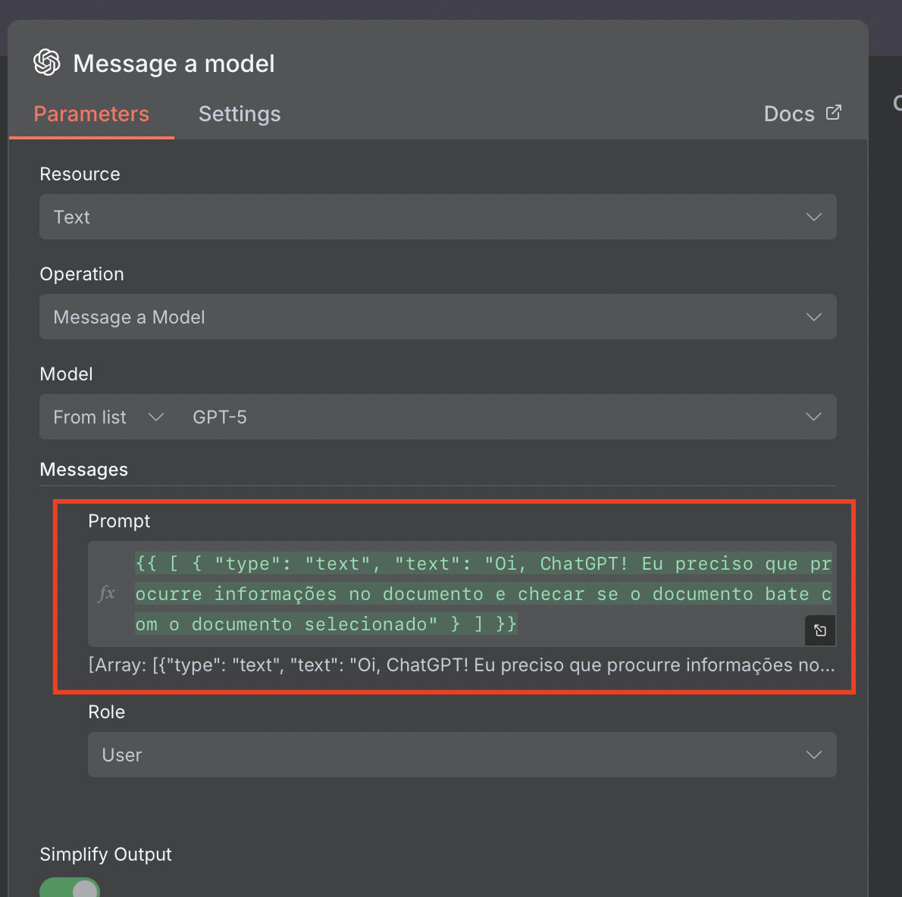902x897 pixels.
Task: Click the chevron arrow in Role field
Action: click(814, 755)
